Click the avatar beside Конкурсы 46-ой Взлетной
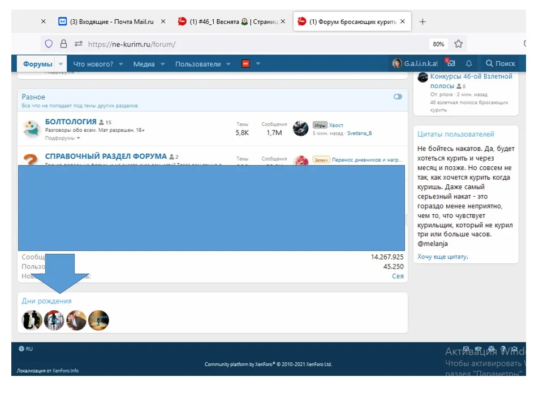The height and width of the screenshot is (407, 543). pos(423,77)
